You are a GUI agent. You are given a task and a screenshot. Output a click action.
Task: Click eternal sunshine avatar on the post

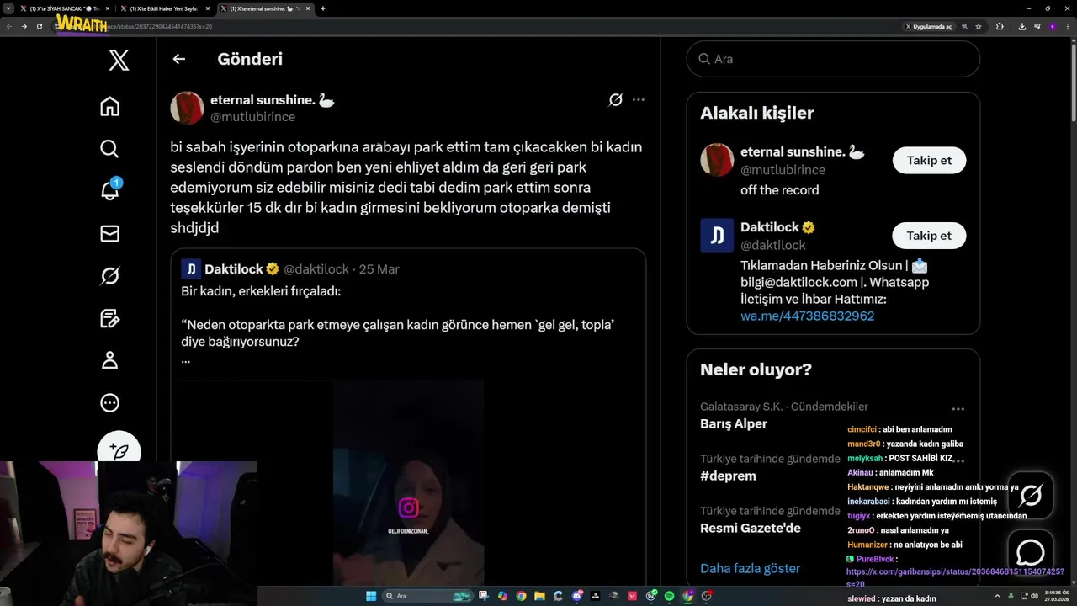tap(187, 109)
